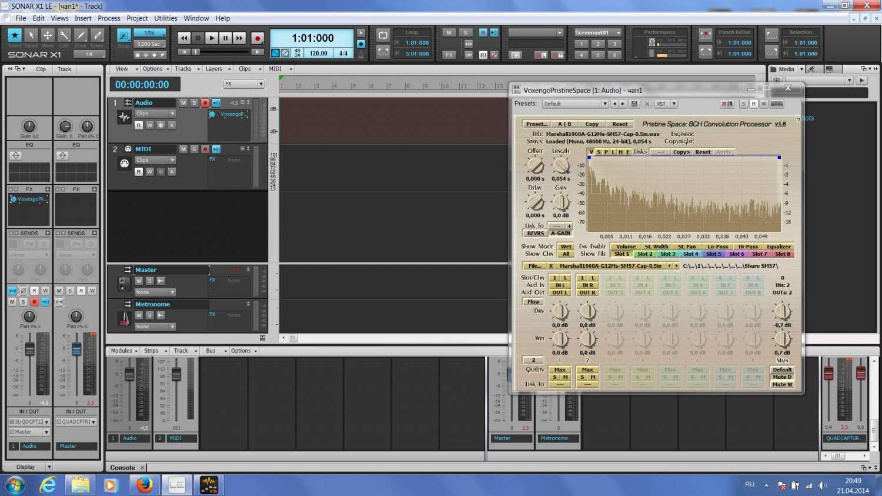Open Firefox from the taskbar
The width and height of the screenshot is (882, 496).
coord(144,485)
